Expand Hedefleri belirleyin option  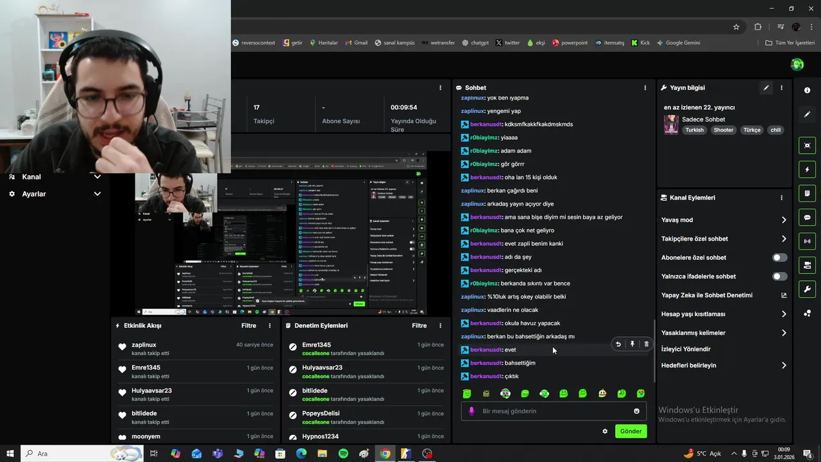(x=724, y=366)
